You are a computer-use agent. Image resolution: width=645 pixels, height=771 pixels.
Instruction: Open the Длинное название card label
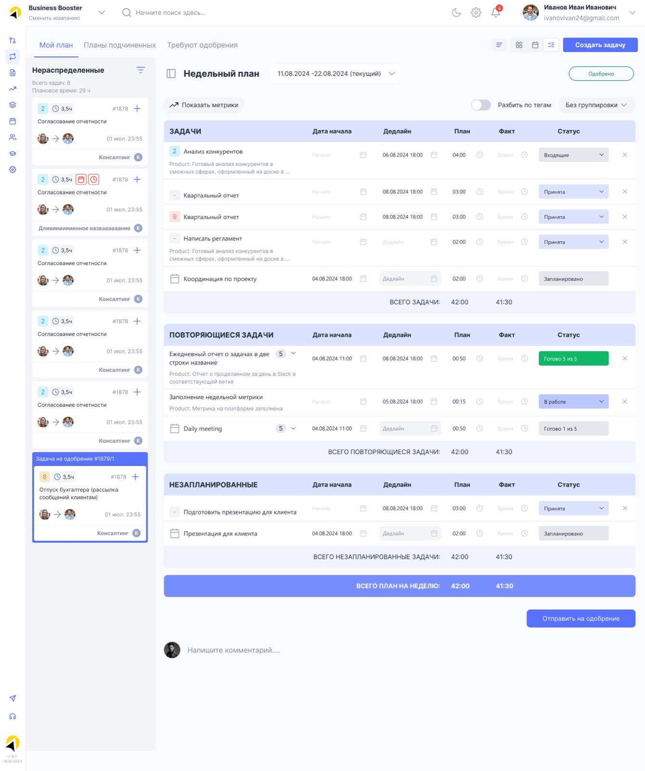84,228
